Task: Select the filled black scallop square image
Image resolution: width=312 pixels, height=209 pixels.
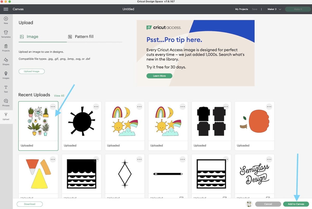Action: pos(81,176)
